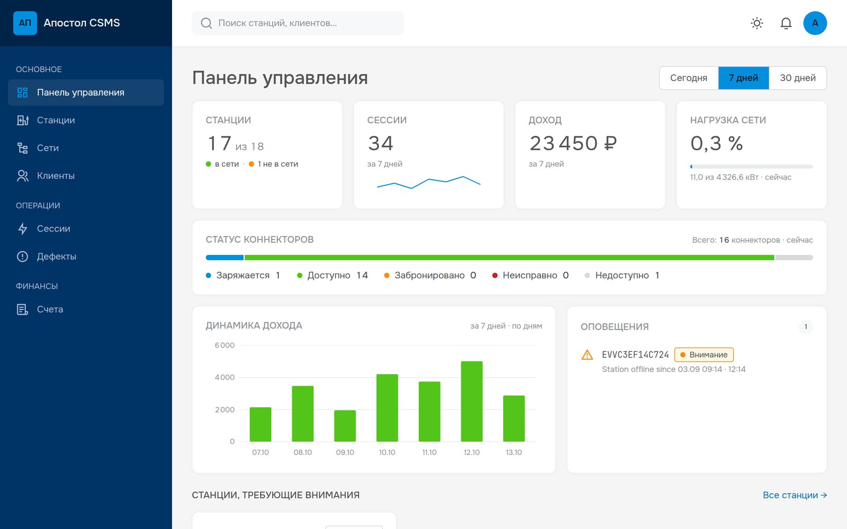Click the 09.10 revenue bar
This screenshot has height=529, width=847.
(345, 426)
